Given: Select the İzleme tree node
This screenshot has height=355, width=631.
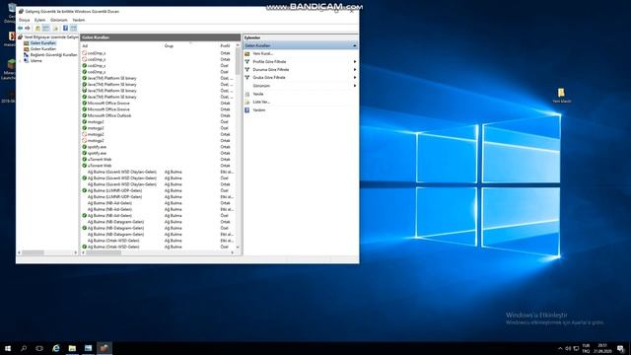Looking at the screenshot, I should pyautogui.click(x=33, y=61).
